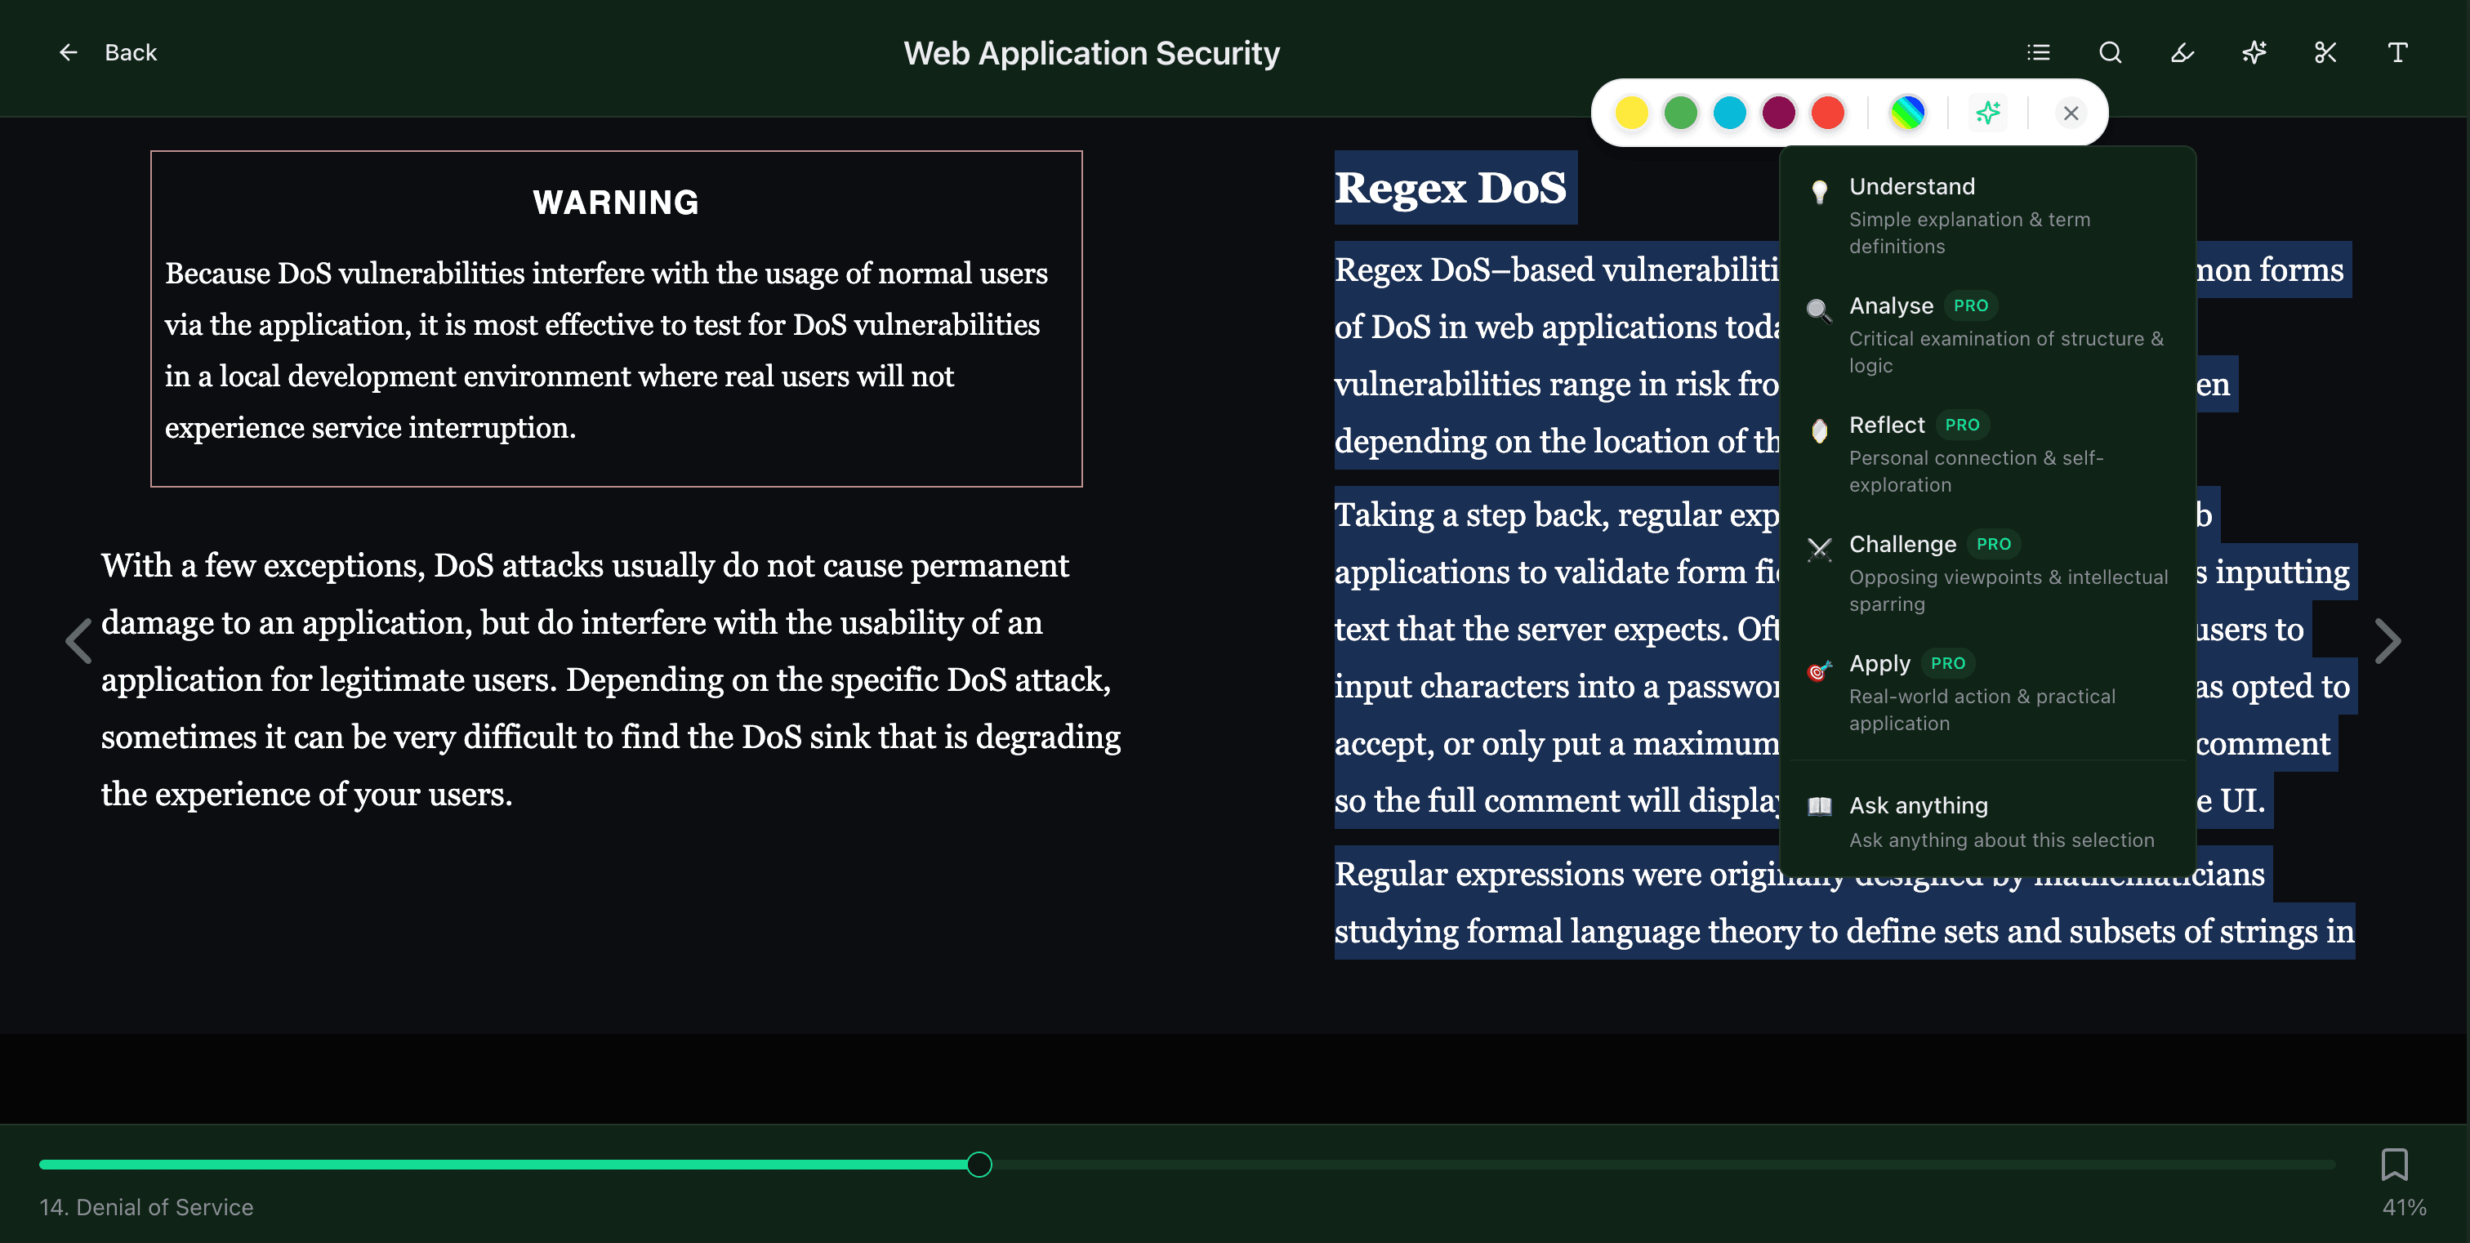Click the target icon beside Apply

(x=1819, y=670)
